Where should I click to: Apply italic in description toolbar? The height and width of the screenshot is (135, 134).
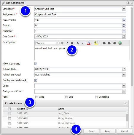click(67, 43)
